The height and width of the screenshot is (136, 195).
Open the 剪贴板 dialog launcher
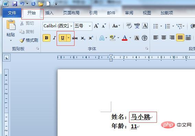(x=38, y=49)
